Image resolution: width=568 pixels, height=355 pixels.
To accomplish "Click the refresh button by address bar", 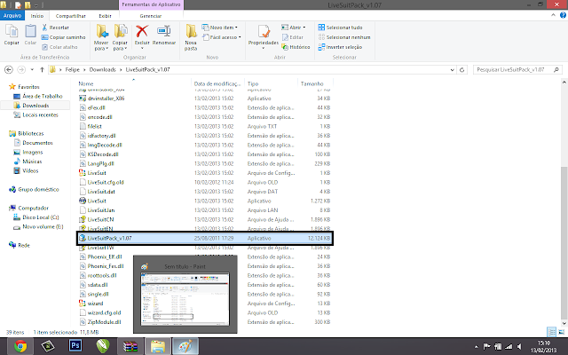I will click(x=461, y=70).
